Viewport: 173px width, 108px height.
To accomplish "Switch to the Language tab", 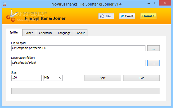I will click(64, 33).
